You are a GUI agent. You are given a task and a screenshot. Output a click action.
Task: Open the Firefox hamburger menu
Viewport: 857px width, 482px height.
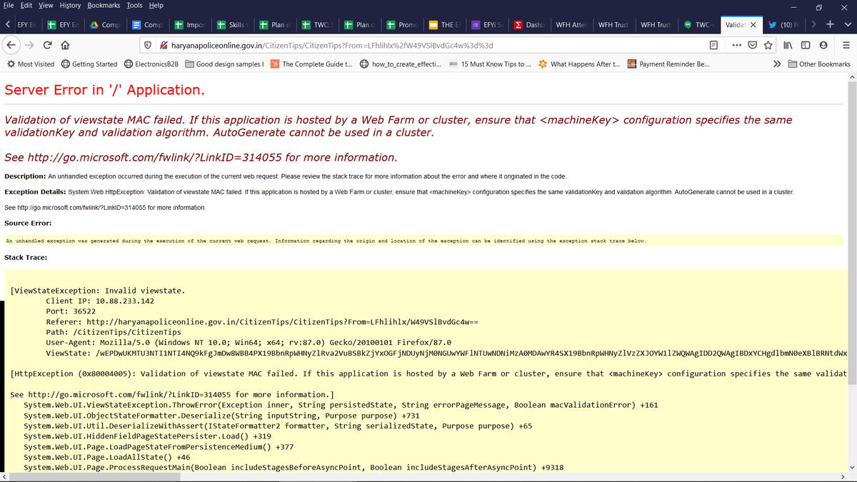845,45
